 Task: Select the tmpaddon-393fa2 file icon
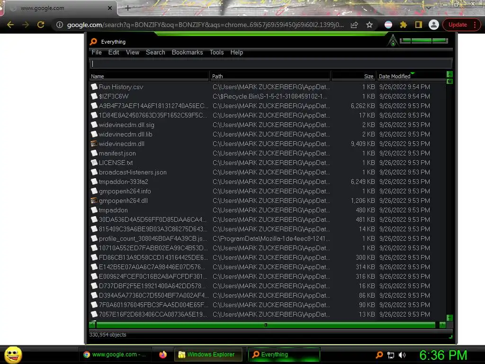pyautogui.click(x=94, y=182)
